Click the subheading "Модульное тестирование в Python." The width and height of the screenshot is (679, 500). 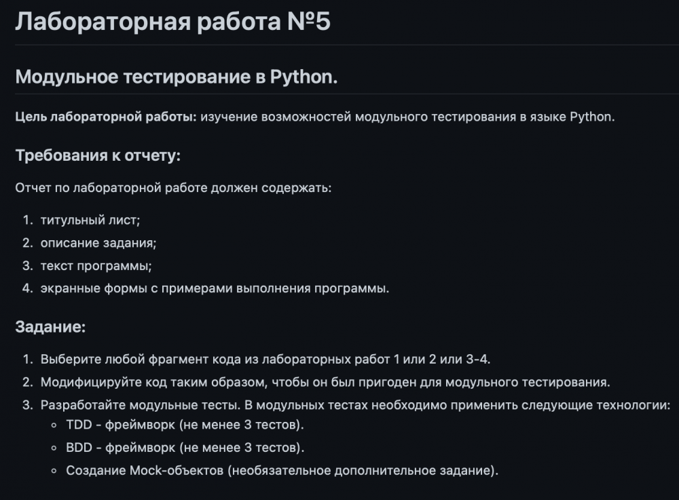(x=177, y=77)
